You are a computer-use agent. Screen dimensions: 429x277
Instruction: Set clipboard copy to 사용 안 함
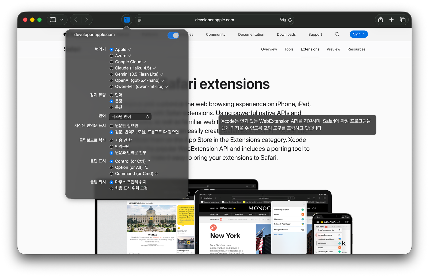121,140
